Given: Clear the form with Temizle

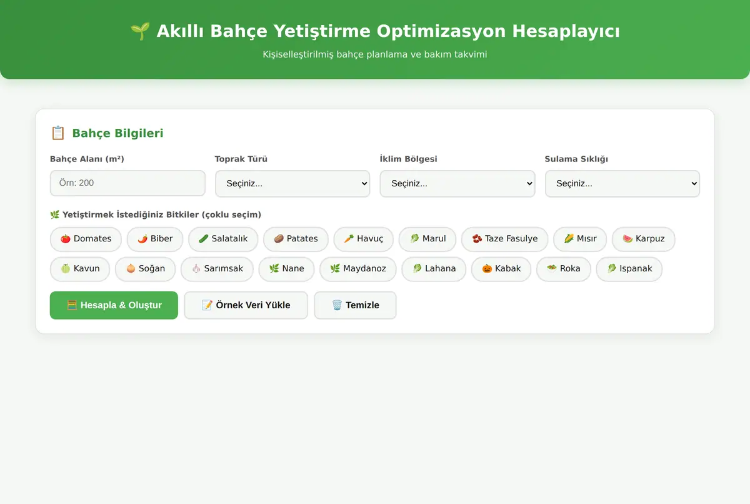Looking at the screenshot, I should 355,305.
